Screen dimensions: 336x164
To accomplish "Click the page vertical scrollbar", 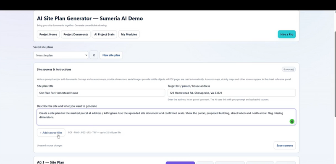I will tap(335, 74).
